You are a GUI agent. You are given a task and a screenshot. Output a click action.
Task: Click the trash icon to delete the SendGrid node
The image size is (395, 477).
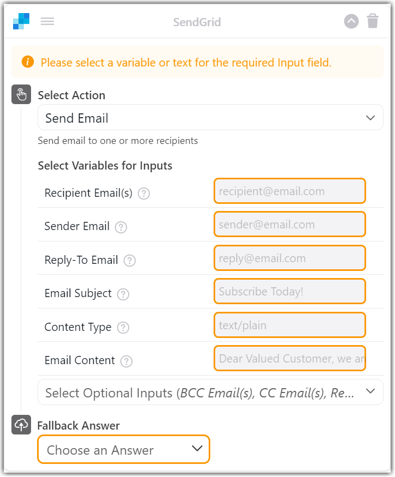373,21
